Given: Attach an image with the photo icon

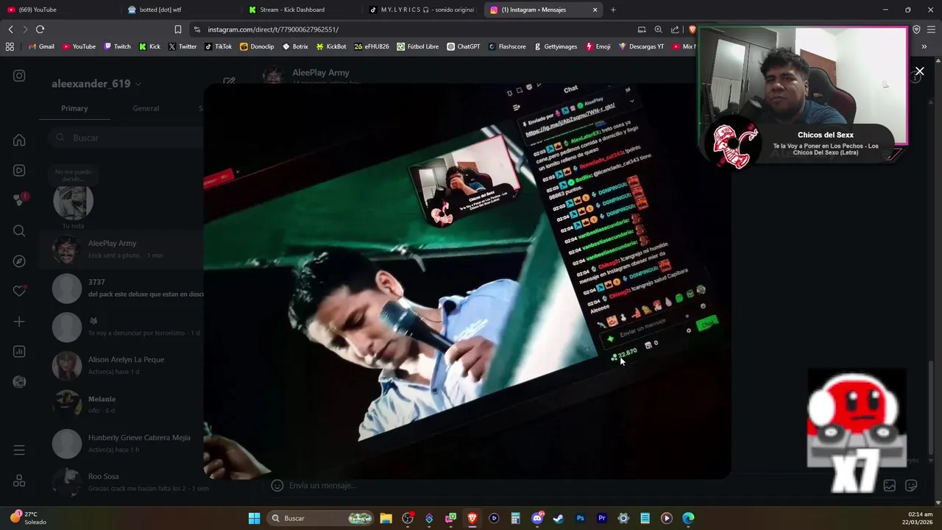Looking at the screenshot, I should coord(890,485).
